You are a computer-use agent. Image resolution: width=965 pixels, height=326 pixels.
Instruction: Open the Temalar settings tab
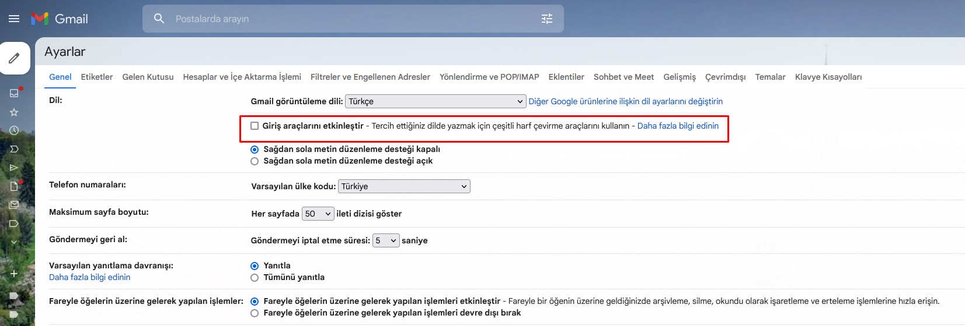click(x=770, y=77)
